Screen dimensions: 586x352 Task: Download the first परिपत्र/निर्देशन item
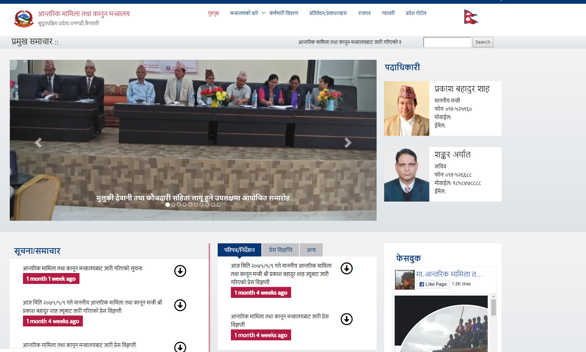346,268
